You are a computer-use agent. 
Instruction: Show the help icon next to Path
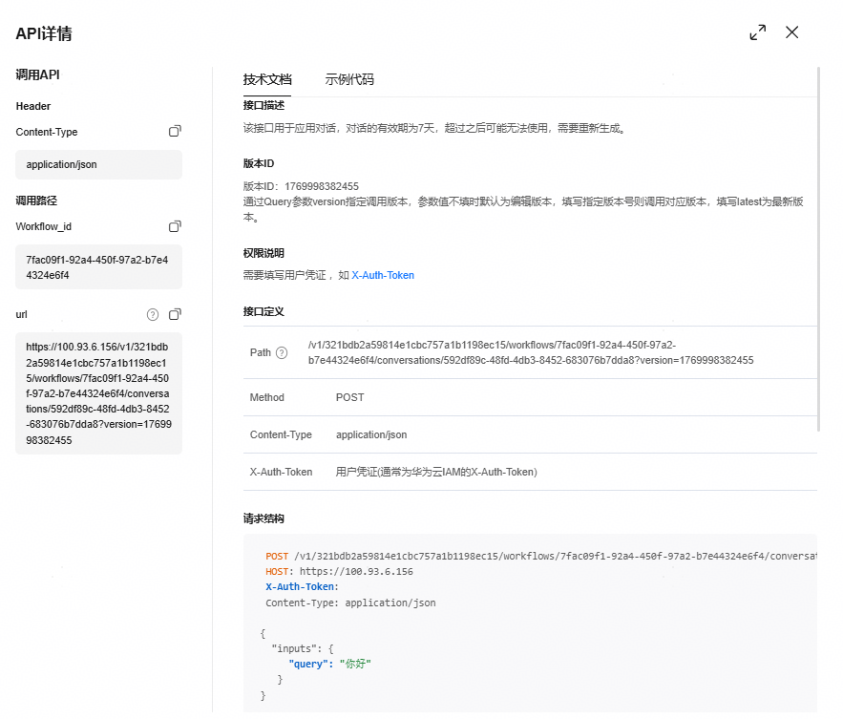[x=282, y=353]
